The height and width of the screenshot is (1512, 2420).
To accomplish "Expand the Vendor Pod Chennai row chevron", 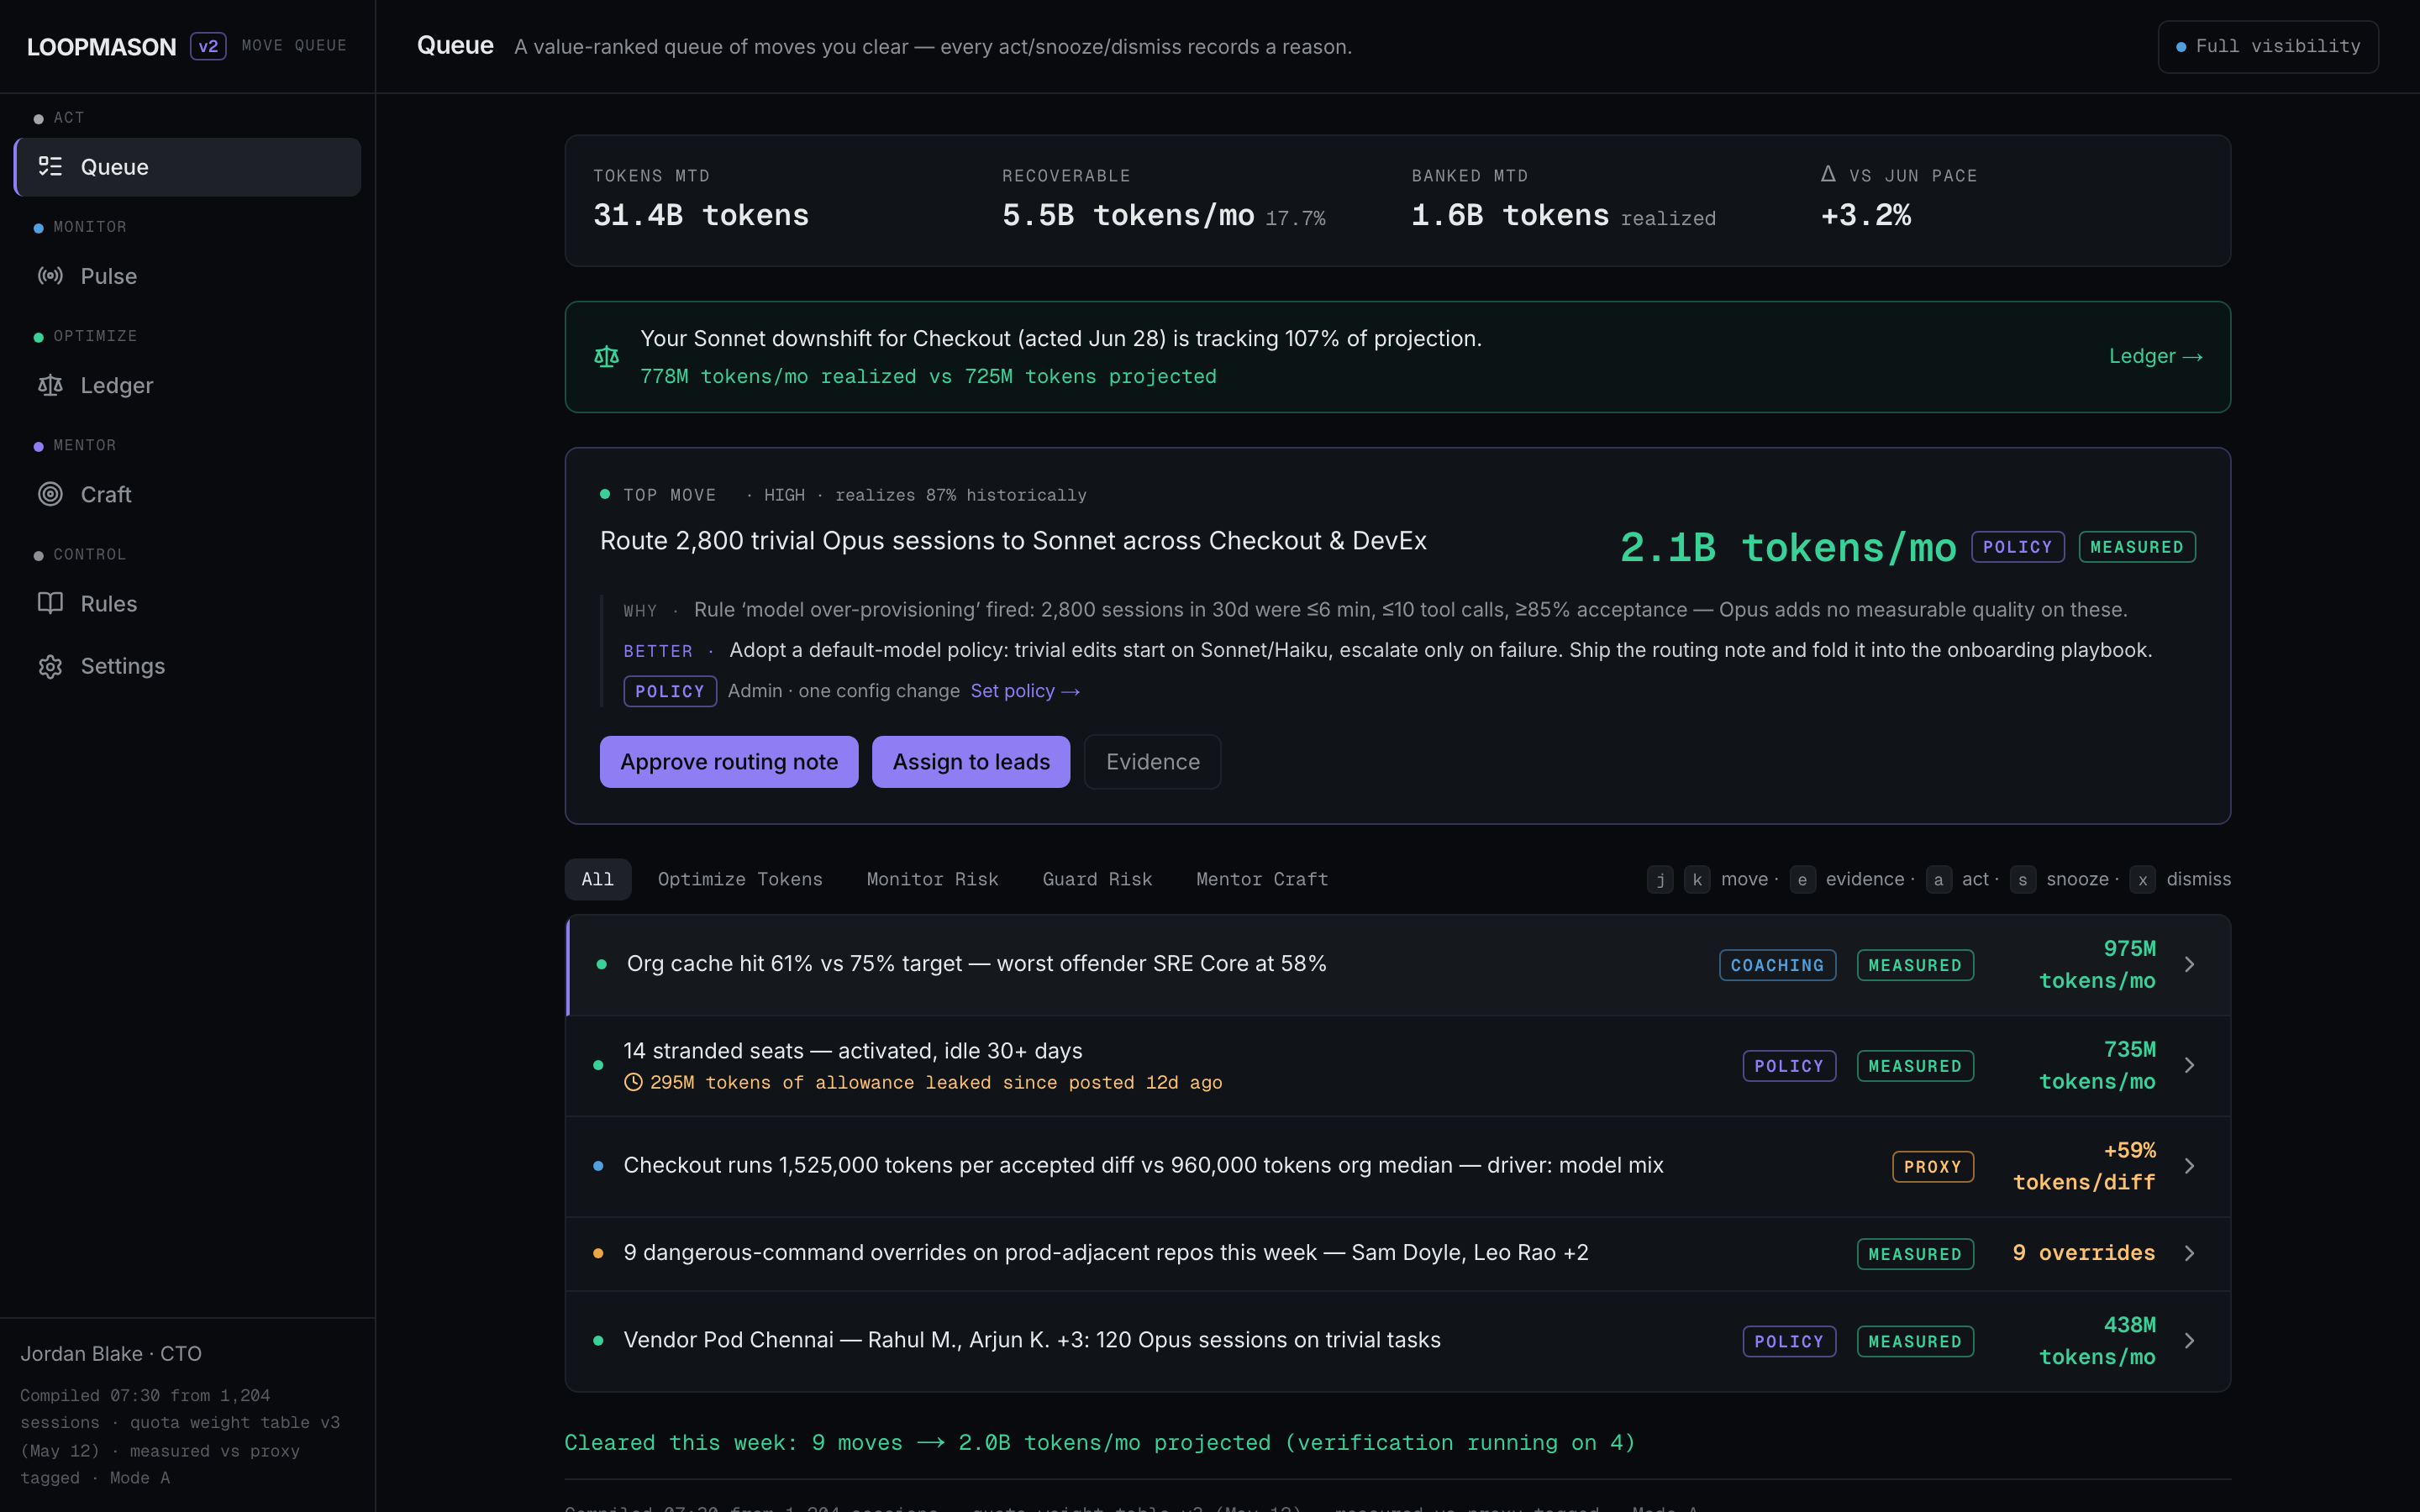I will (2190, 1340).
